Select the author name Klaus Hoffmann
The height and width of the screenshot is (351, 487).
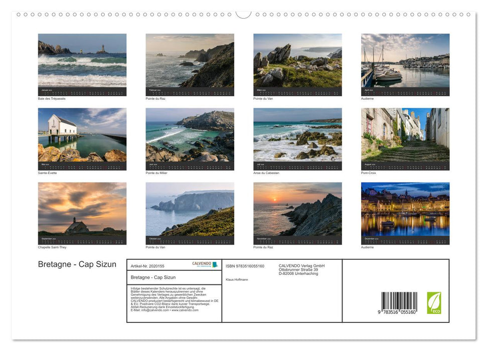(236, 279)
